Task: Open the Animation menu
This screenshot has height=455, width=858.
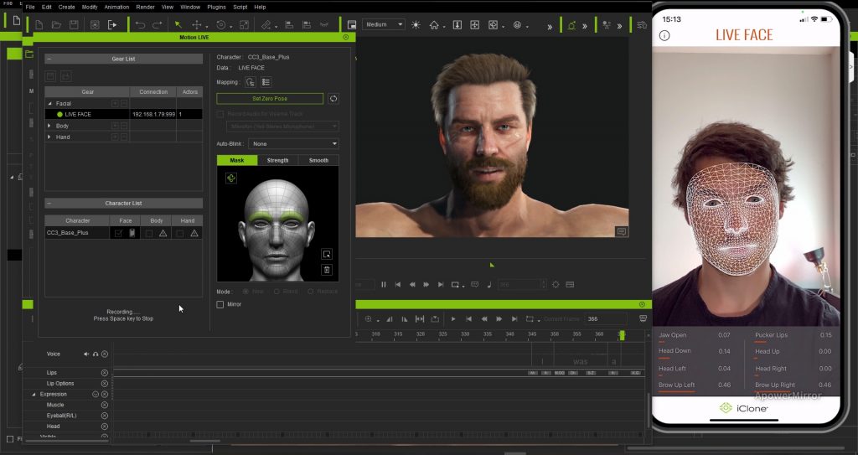Action: pos(116,7)
